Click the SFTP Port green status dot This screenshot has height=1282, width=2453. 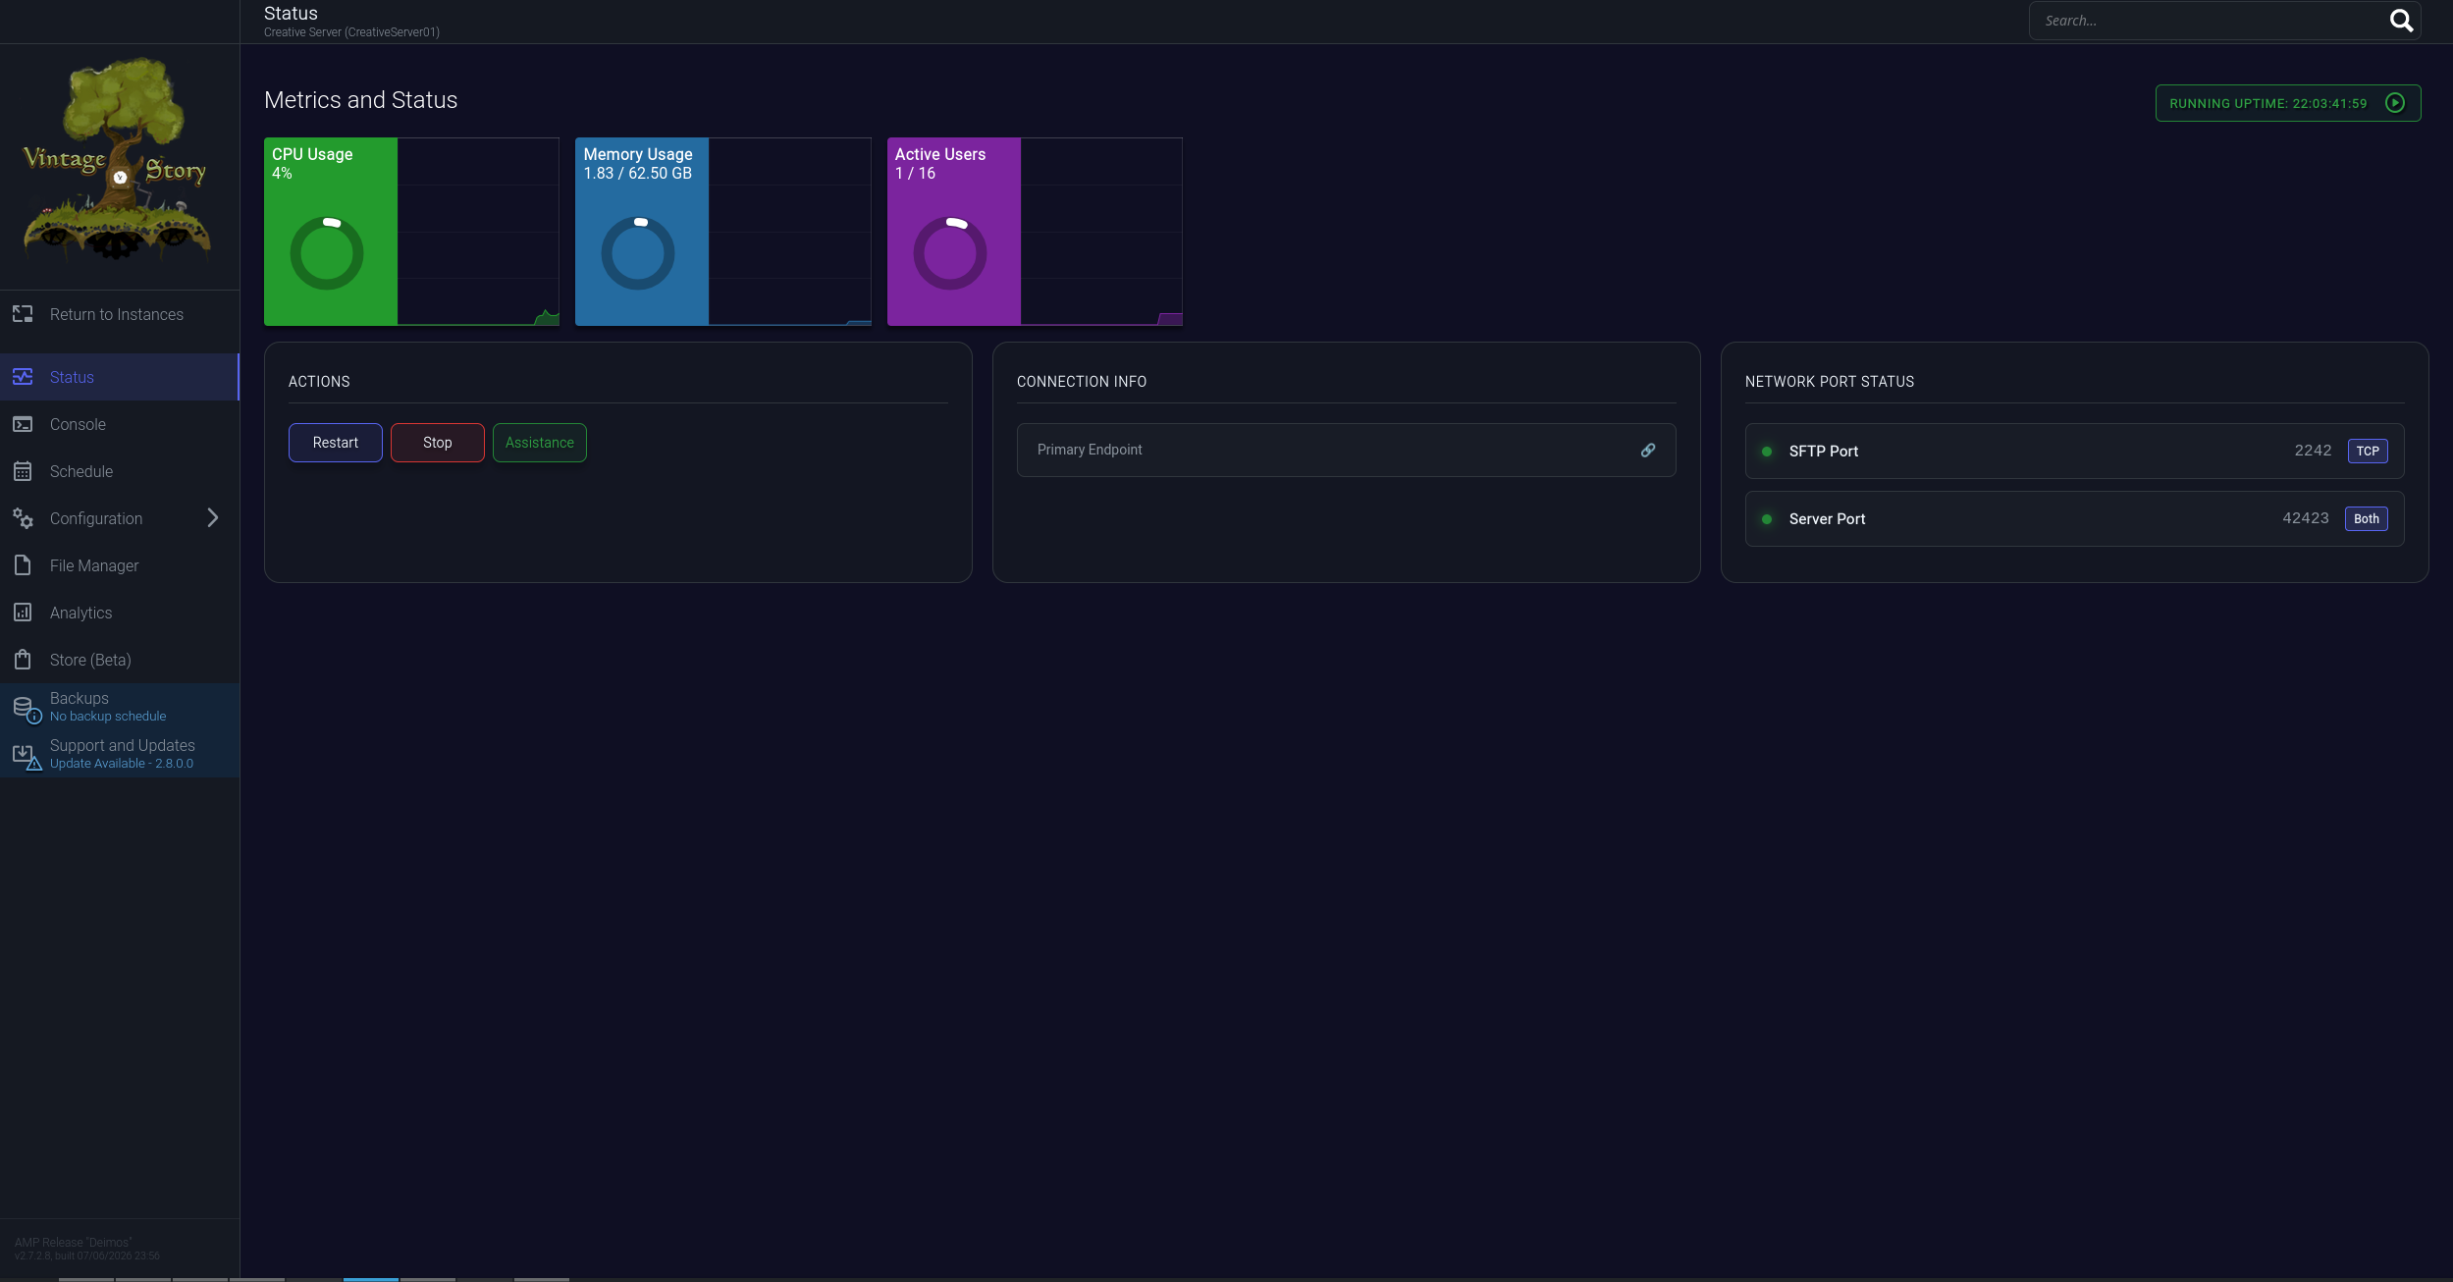click(1767, 452)
